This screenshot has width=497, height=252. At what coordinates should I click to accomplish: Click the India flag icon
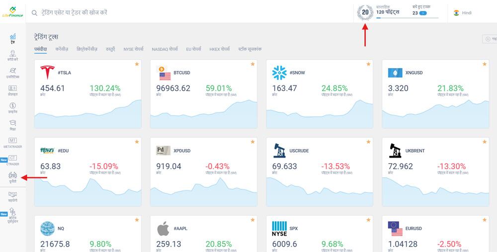click(x=456, y=13)
